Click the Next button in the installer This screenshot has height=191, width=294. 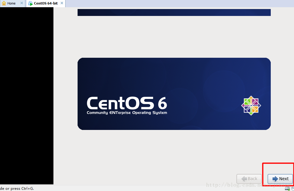[x=280, y=179]
